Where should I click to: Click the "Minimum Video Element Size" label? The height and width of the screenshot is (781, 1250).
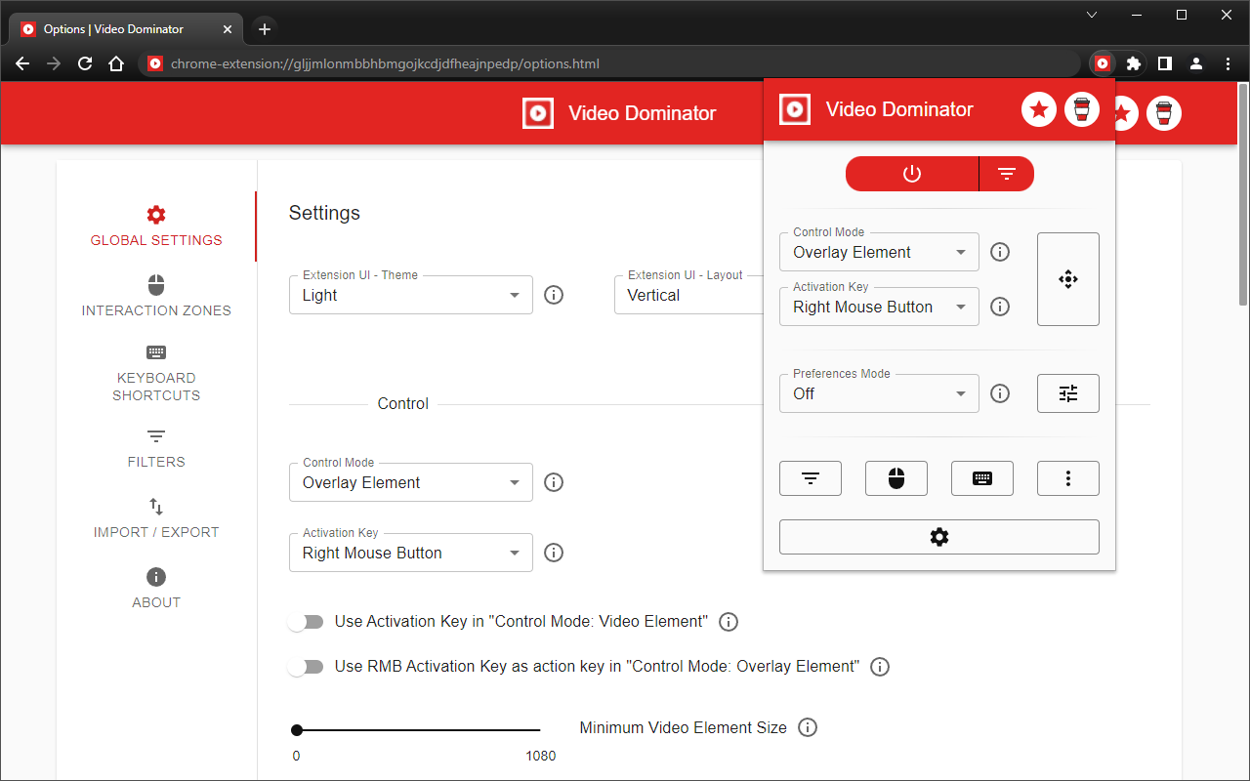point(683,727)
